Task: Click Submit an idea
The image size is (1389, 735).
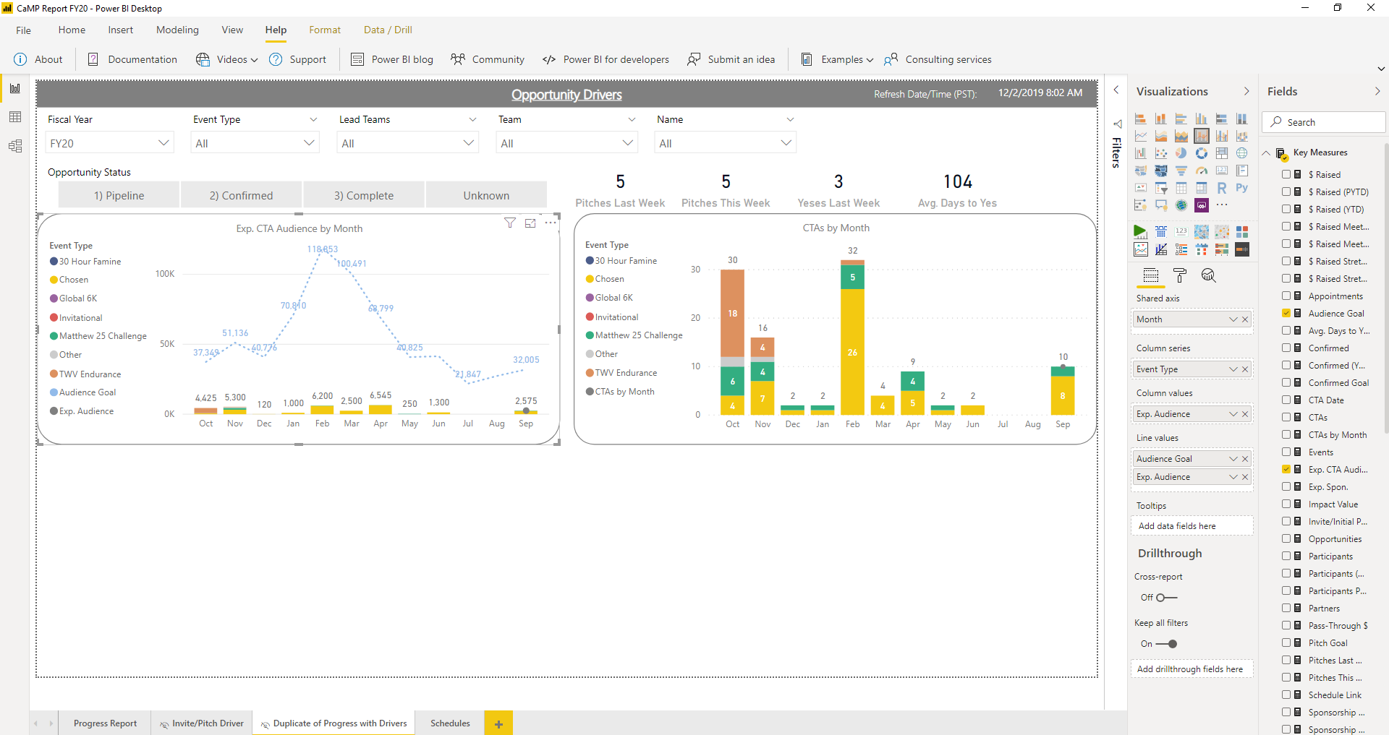Action: [731, 59]
